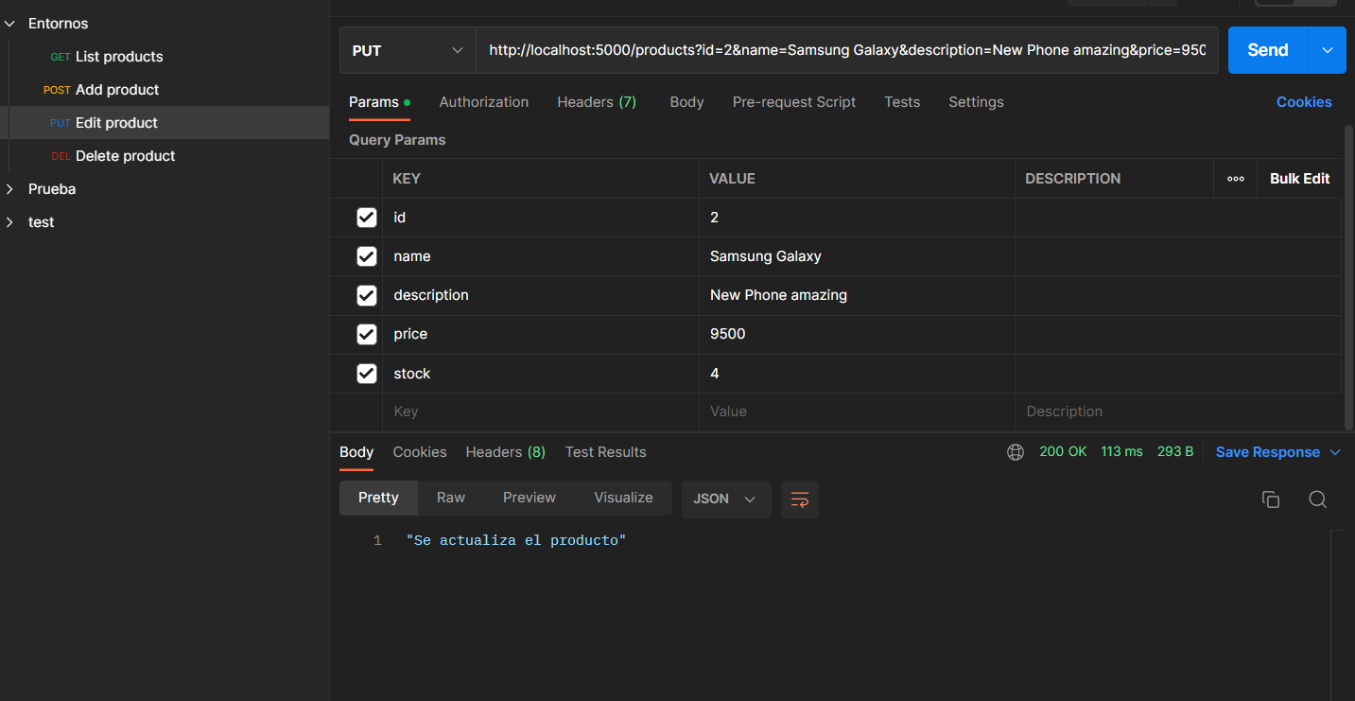The height and width of the screenshot is (701, 1355).
Task: Uncheck the name parameter checkbox
Action: pos(367,256)
